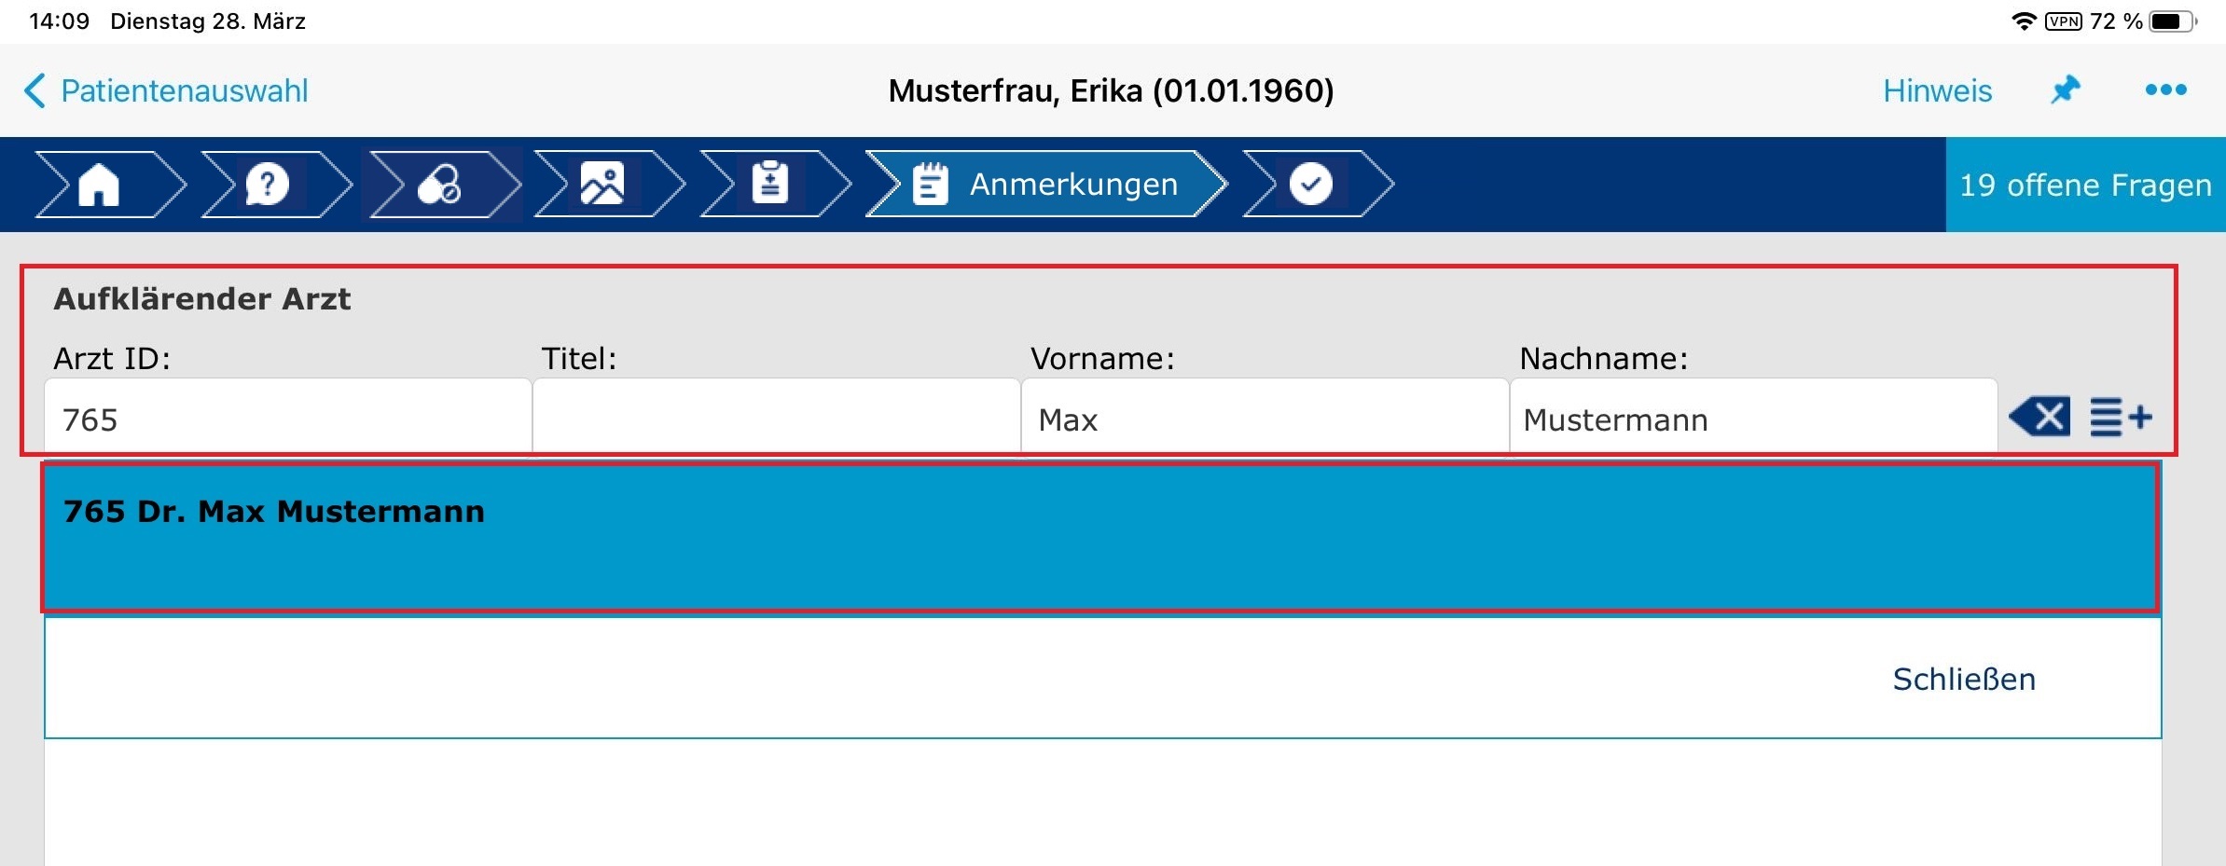This screenshot has width=2226, height=866.
Task: Tap the empty Titel input field
Action: [776, 419]
